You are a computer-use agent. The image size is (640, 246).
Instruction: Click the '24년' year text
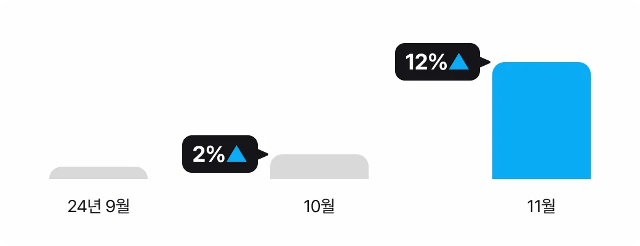coord(84,207)
